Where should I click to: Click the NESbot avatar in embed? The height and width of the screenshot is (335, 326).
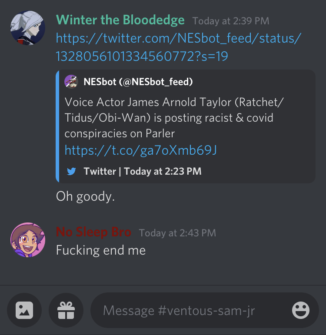click(x=71, y=81)
